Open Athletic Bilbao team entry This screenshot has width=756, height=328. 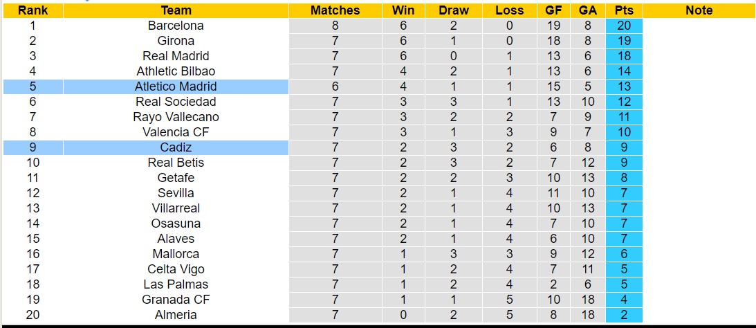pyautogui.click(x=176, y=71)
